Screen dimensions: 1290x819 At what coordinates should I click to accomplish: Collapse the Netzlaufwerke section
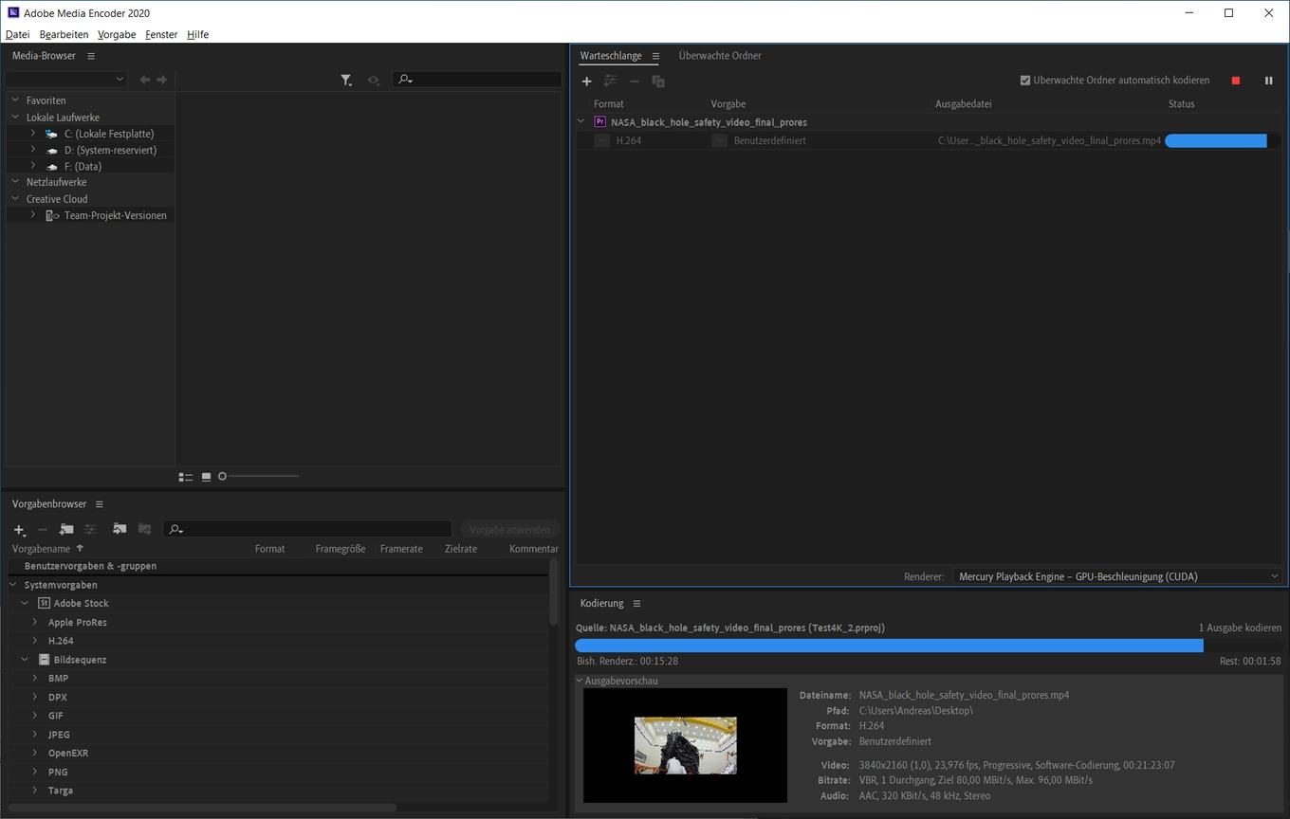click(x=15, y=181)
